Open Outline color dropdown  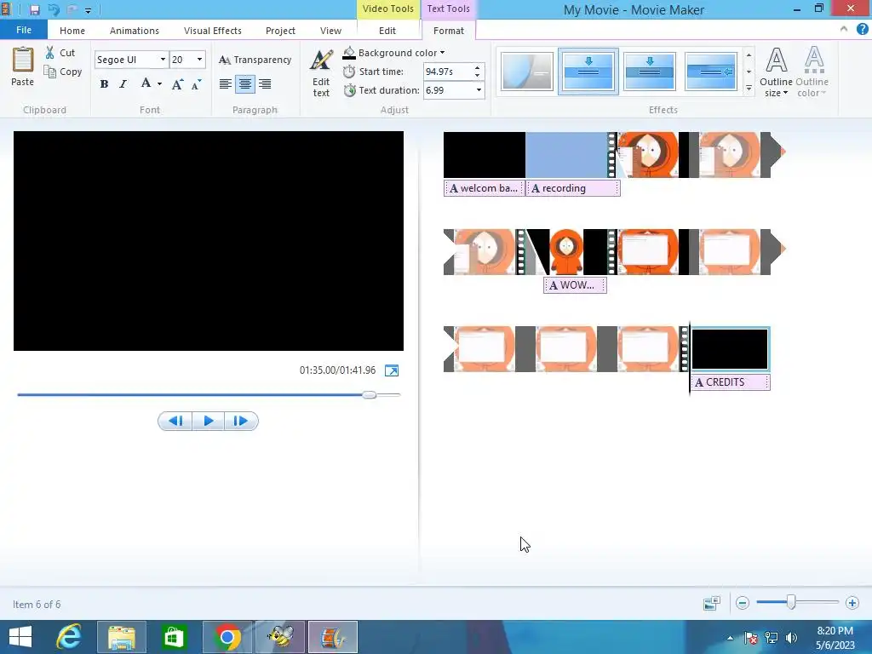[x=812, y=72]
